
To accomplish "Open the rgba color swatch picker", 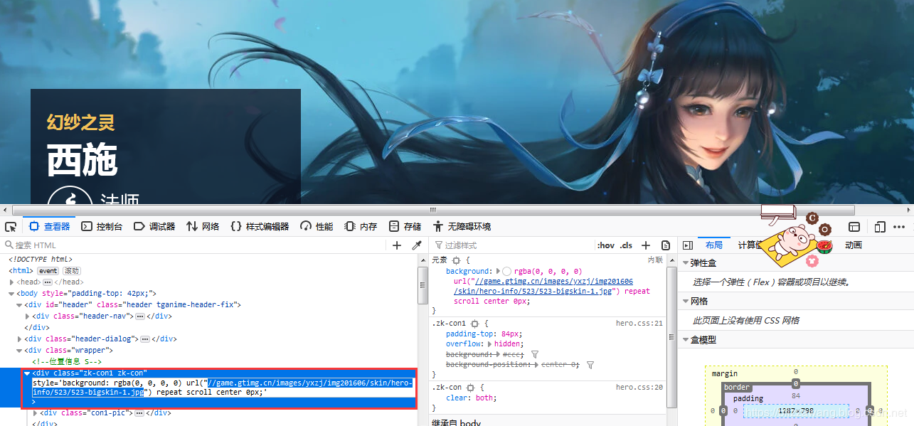I will pyautogui.click(x=506, y=271).
